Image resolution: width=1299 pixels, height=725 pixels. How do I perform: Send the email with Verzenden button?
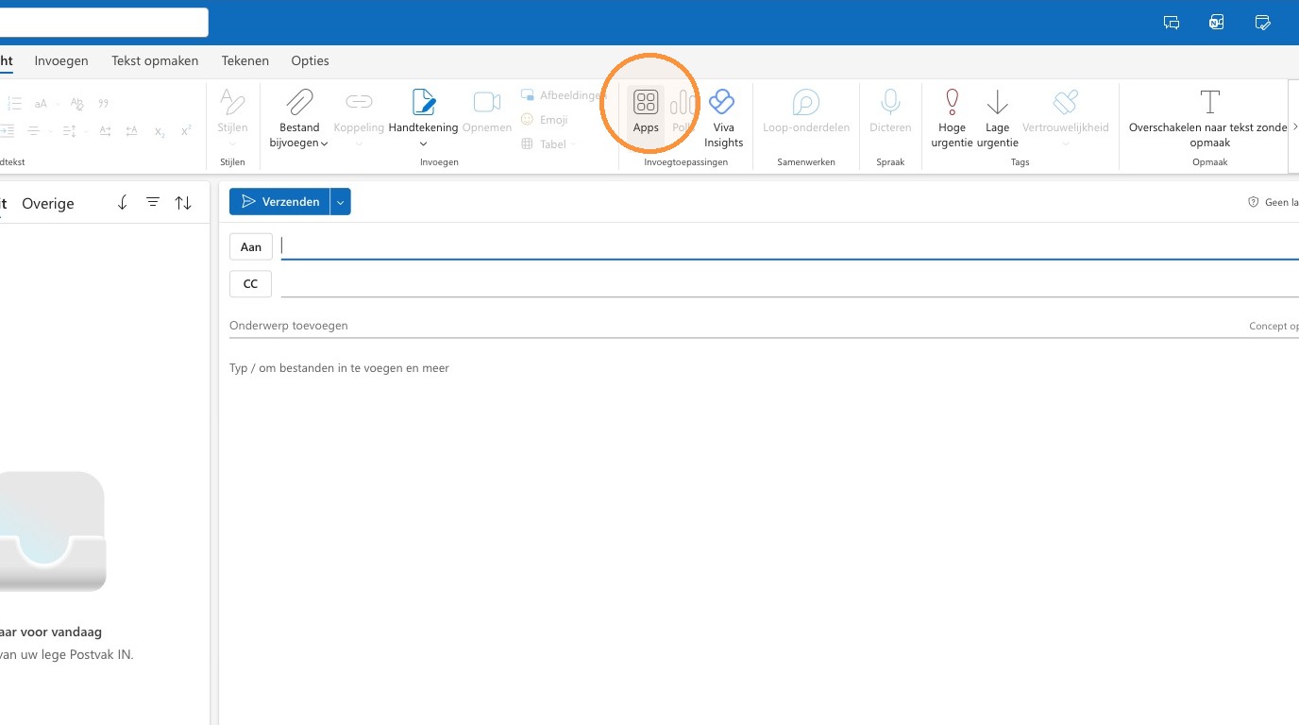click(x=279, y=201)
